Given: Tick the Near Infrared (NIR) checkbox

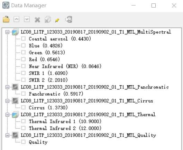Looking at the screenshot, I should coord(23,66).
